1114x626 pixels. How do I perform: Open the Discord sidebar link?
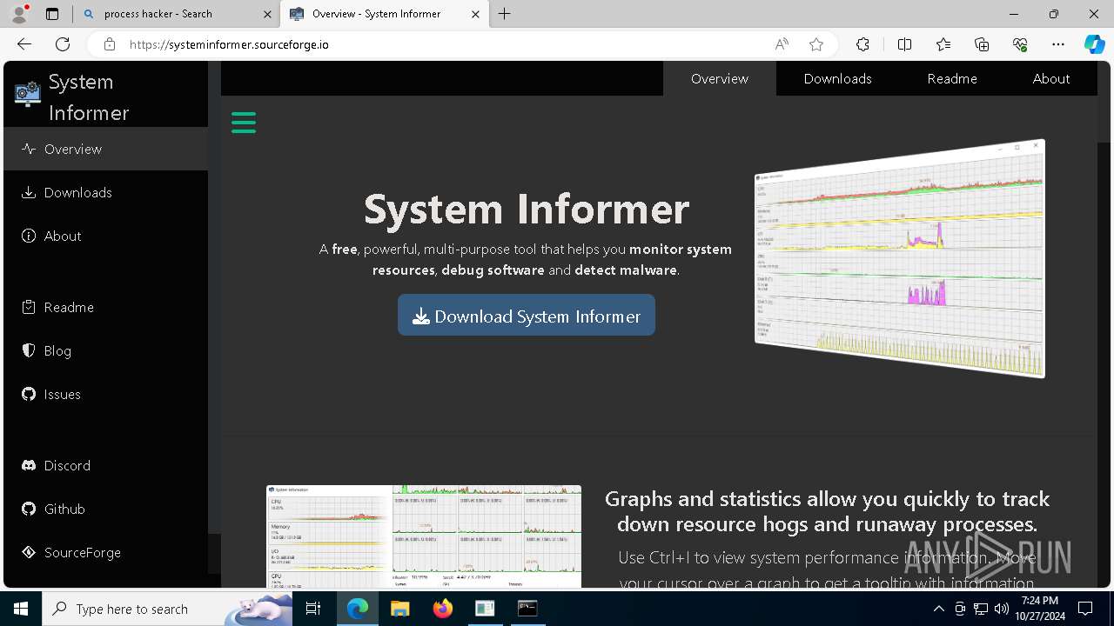tap(105, 465)
